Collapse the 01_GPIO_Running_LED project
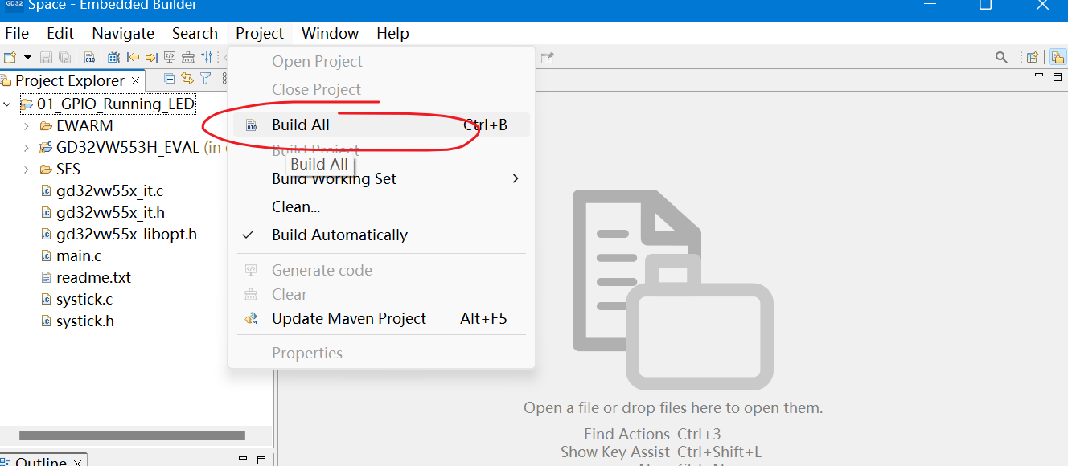Screen dimensions: 1068x466 tap(8, 104)
